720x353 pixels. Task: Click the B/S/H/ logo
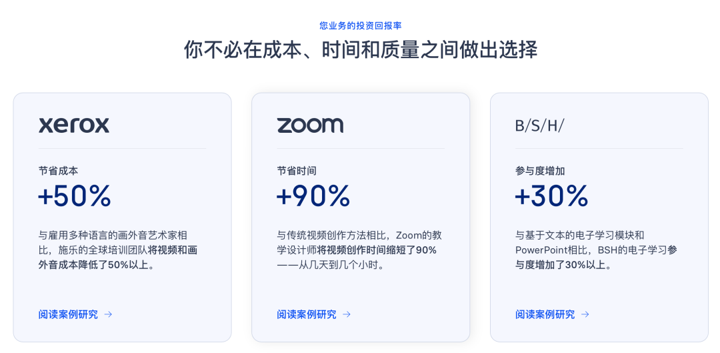click(x=539, y=125)
